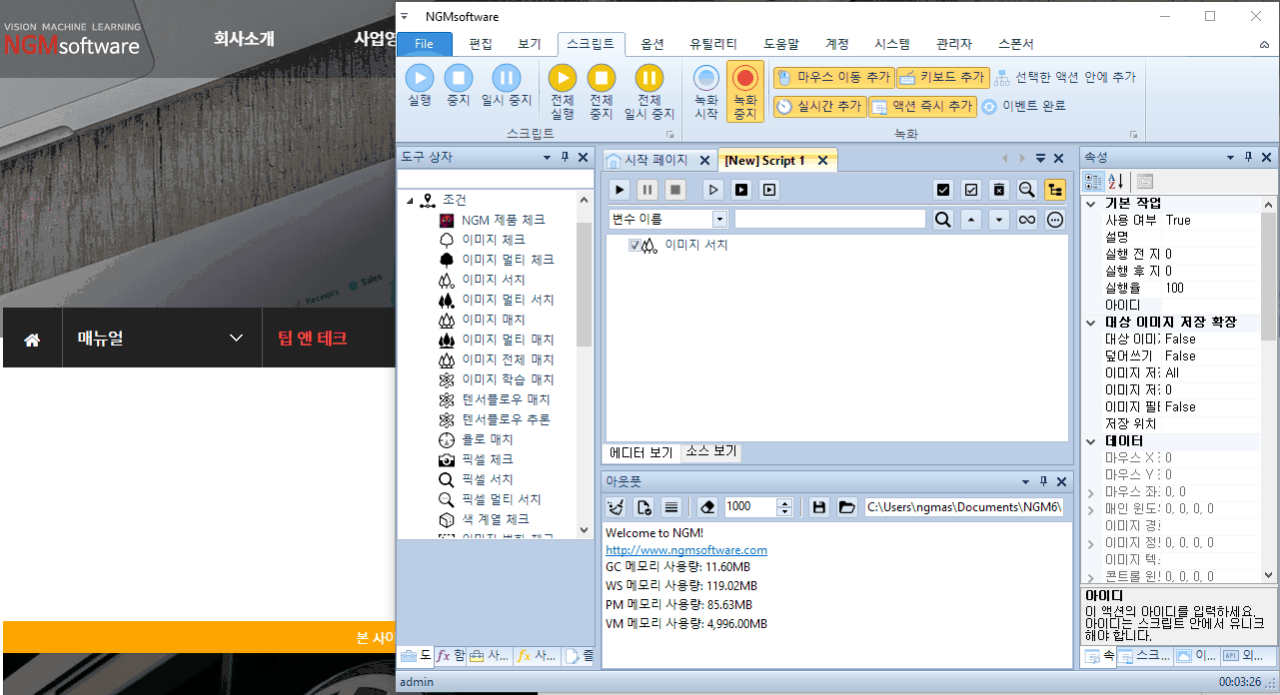Collapse the 대상 이미지 저장 확장 group
Screen dimensions: 1280x695
(1090, 323)
